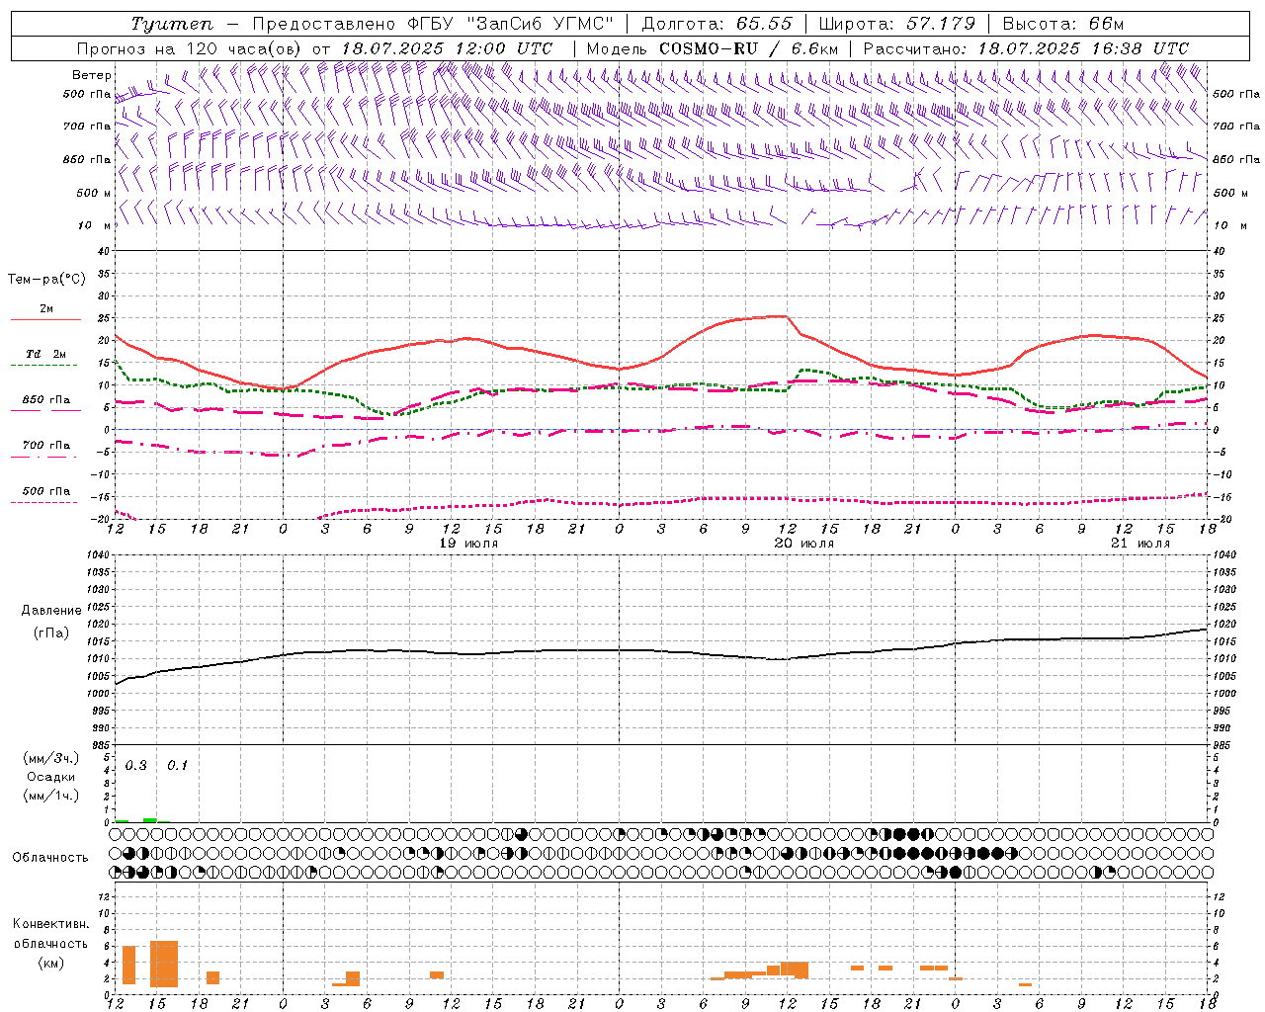
Task: Click the Тем-ра(°C) panel label
Action: pos(46,280)
